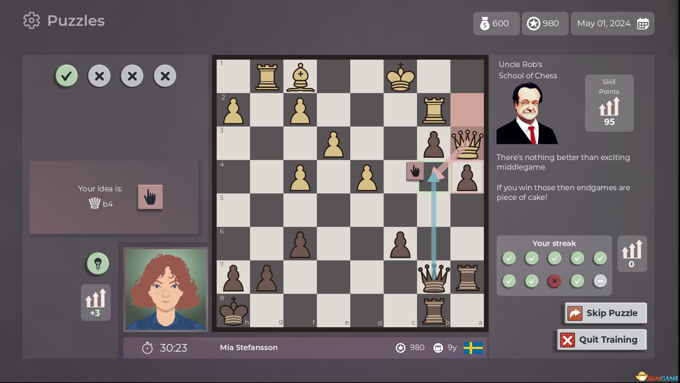680x383 pixels.
Task: Open the Puzzles settings gear
Action: (x=31, y=20)
